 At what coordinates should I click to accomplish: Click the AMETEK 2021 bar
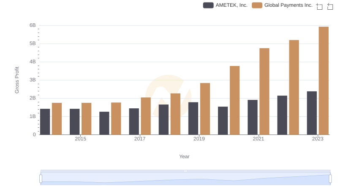coord(252,117)
